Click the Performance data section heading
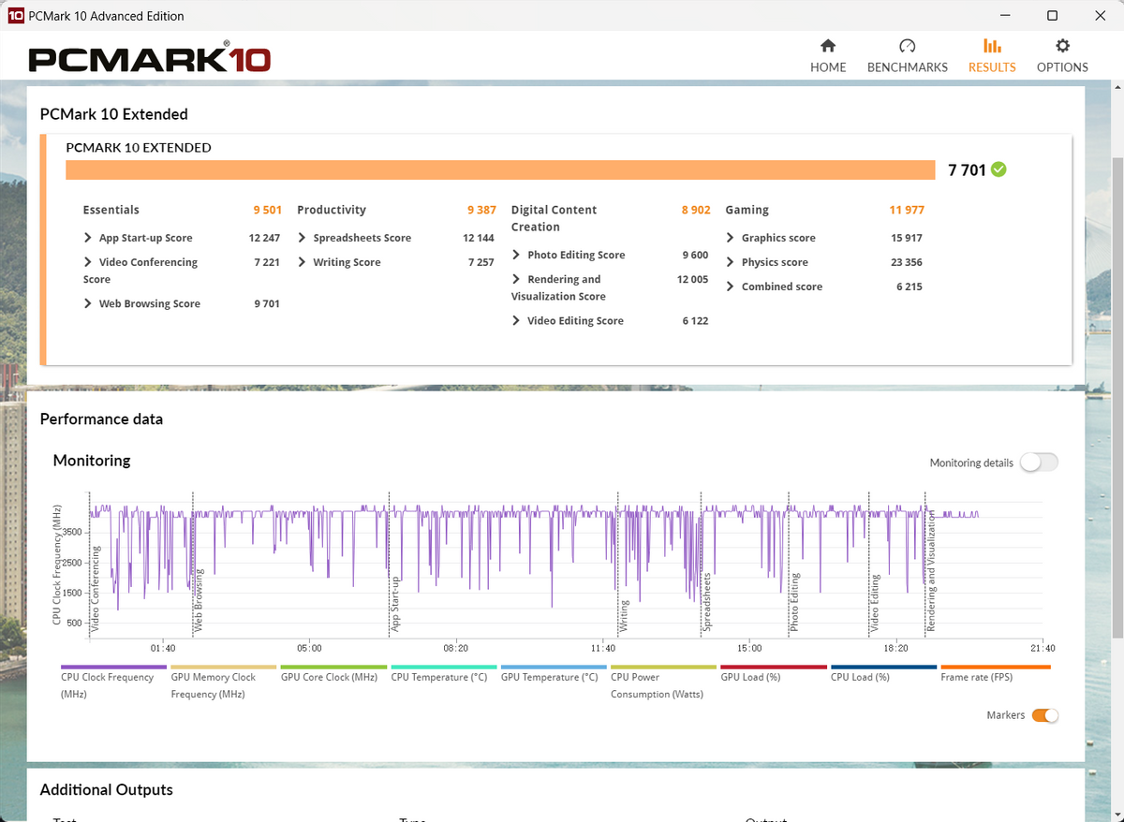 coord(101,419)
